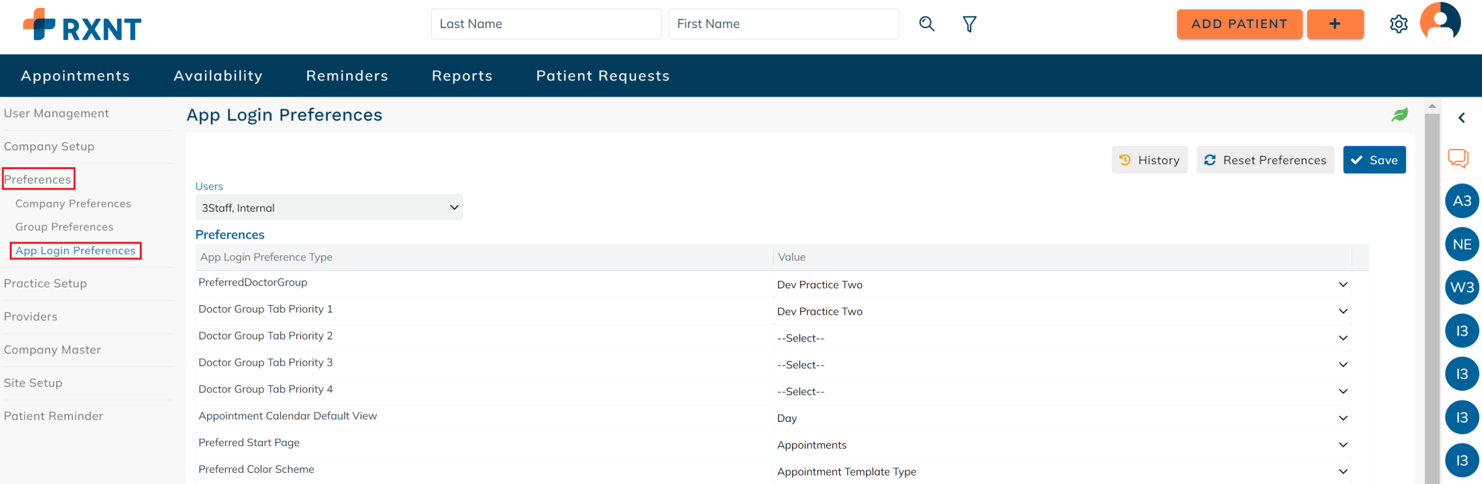Click the search magnifier icon

927,24
